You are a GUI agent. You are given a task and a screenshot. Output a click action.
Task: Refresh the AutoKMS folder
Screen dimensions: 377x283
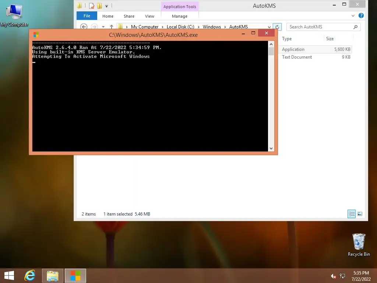pyautogui.click(x=277, y=27)
